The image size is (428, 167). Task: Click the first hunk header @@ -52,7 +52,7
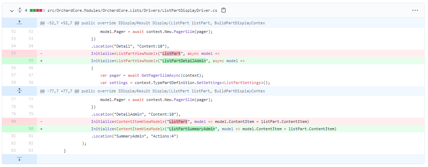[152, 23]
